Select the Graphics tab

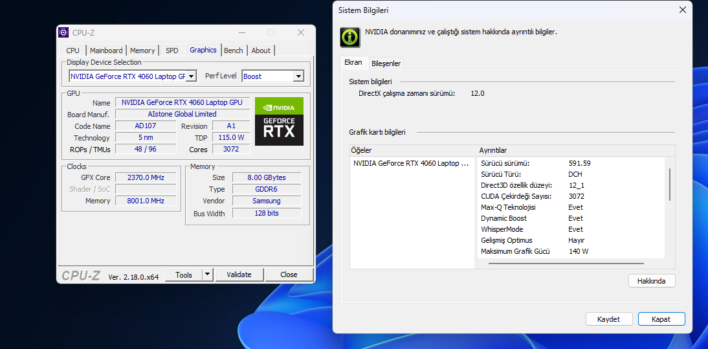pos(203,50)
